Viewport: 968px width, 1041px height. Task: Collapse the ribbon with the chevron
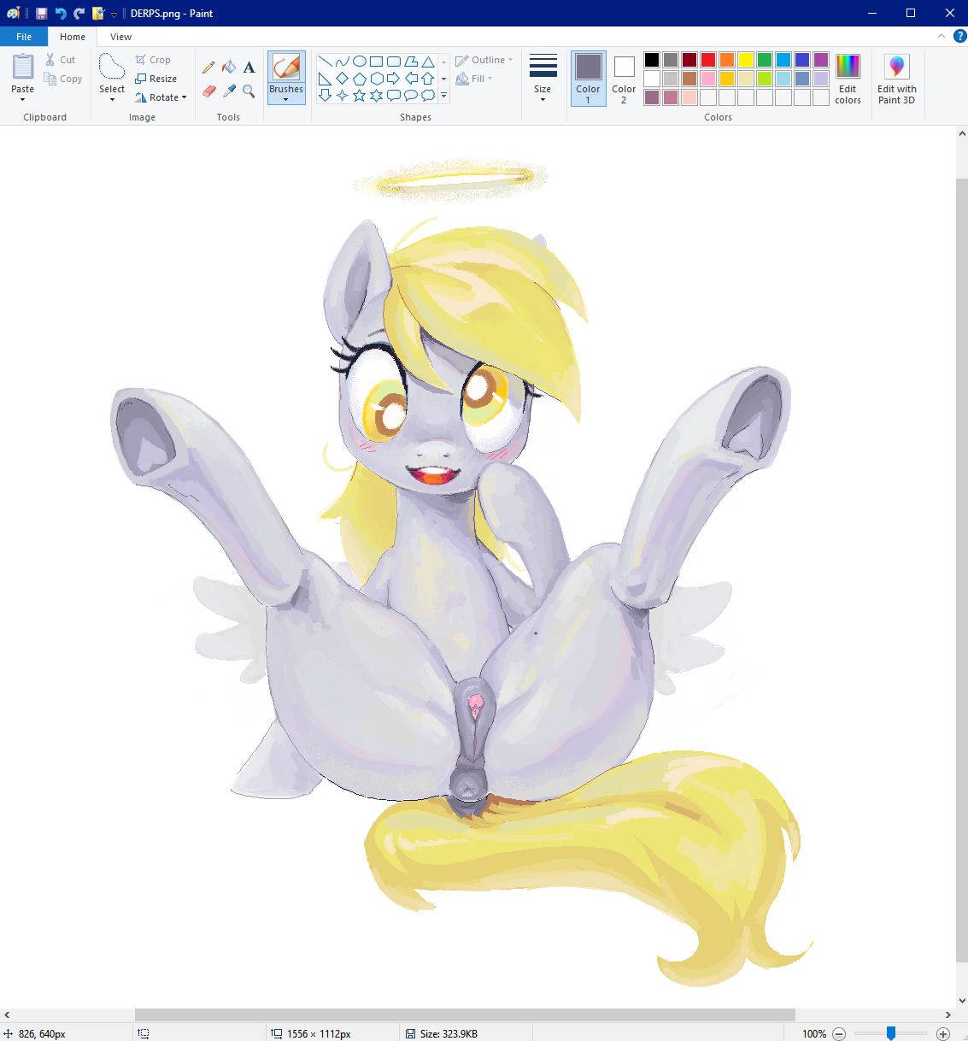[942, 36]
